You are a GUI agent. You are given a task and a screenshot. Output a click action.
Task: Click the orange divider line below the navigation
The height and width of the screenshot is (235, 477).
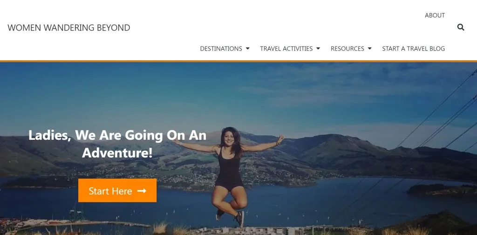(x=238, y=61)
